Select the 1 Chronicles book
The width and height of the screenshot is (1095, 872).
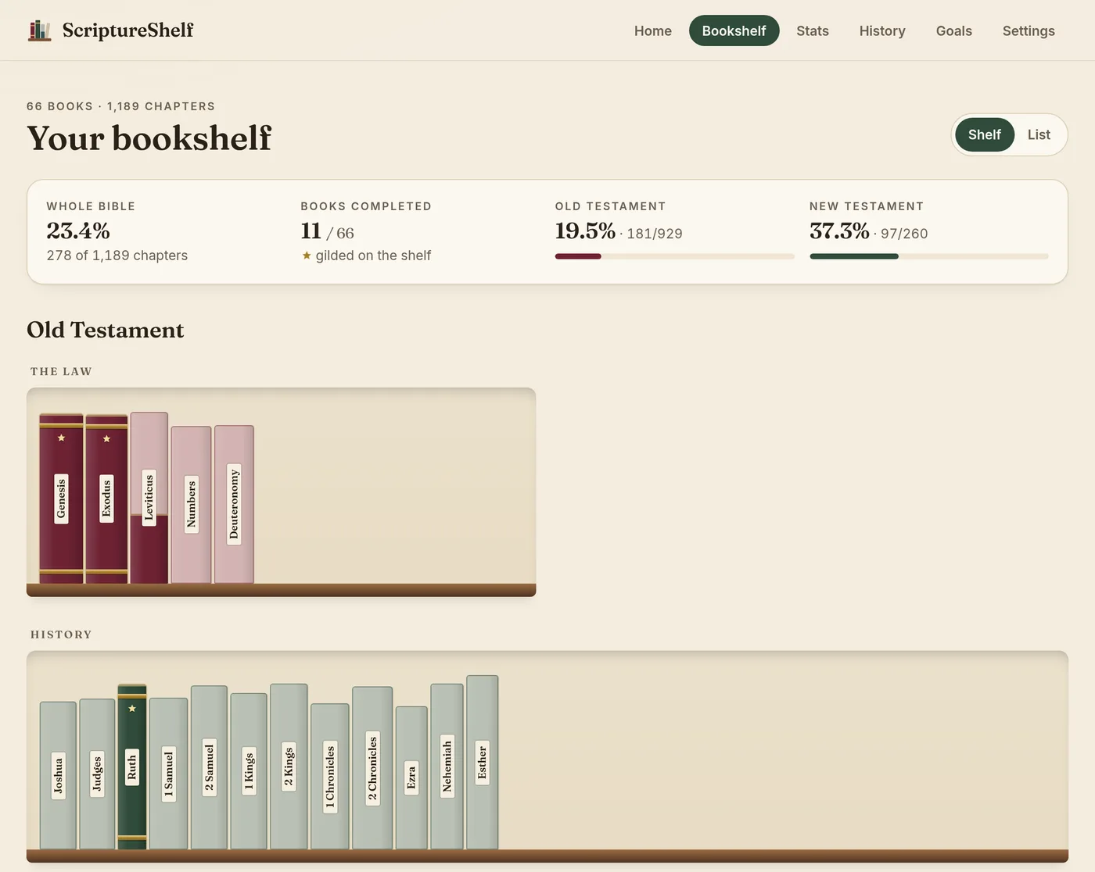click(330, 776)
